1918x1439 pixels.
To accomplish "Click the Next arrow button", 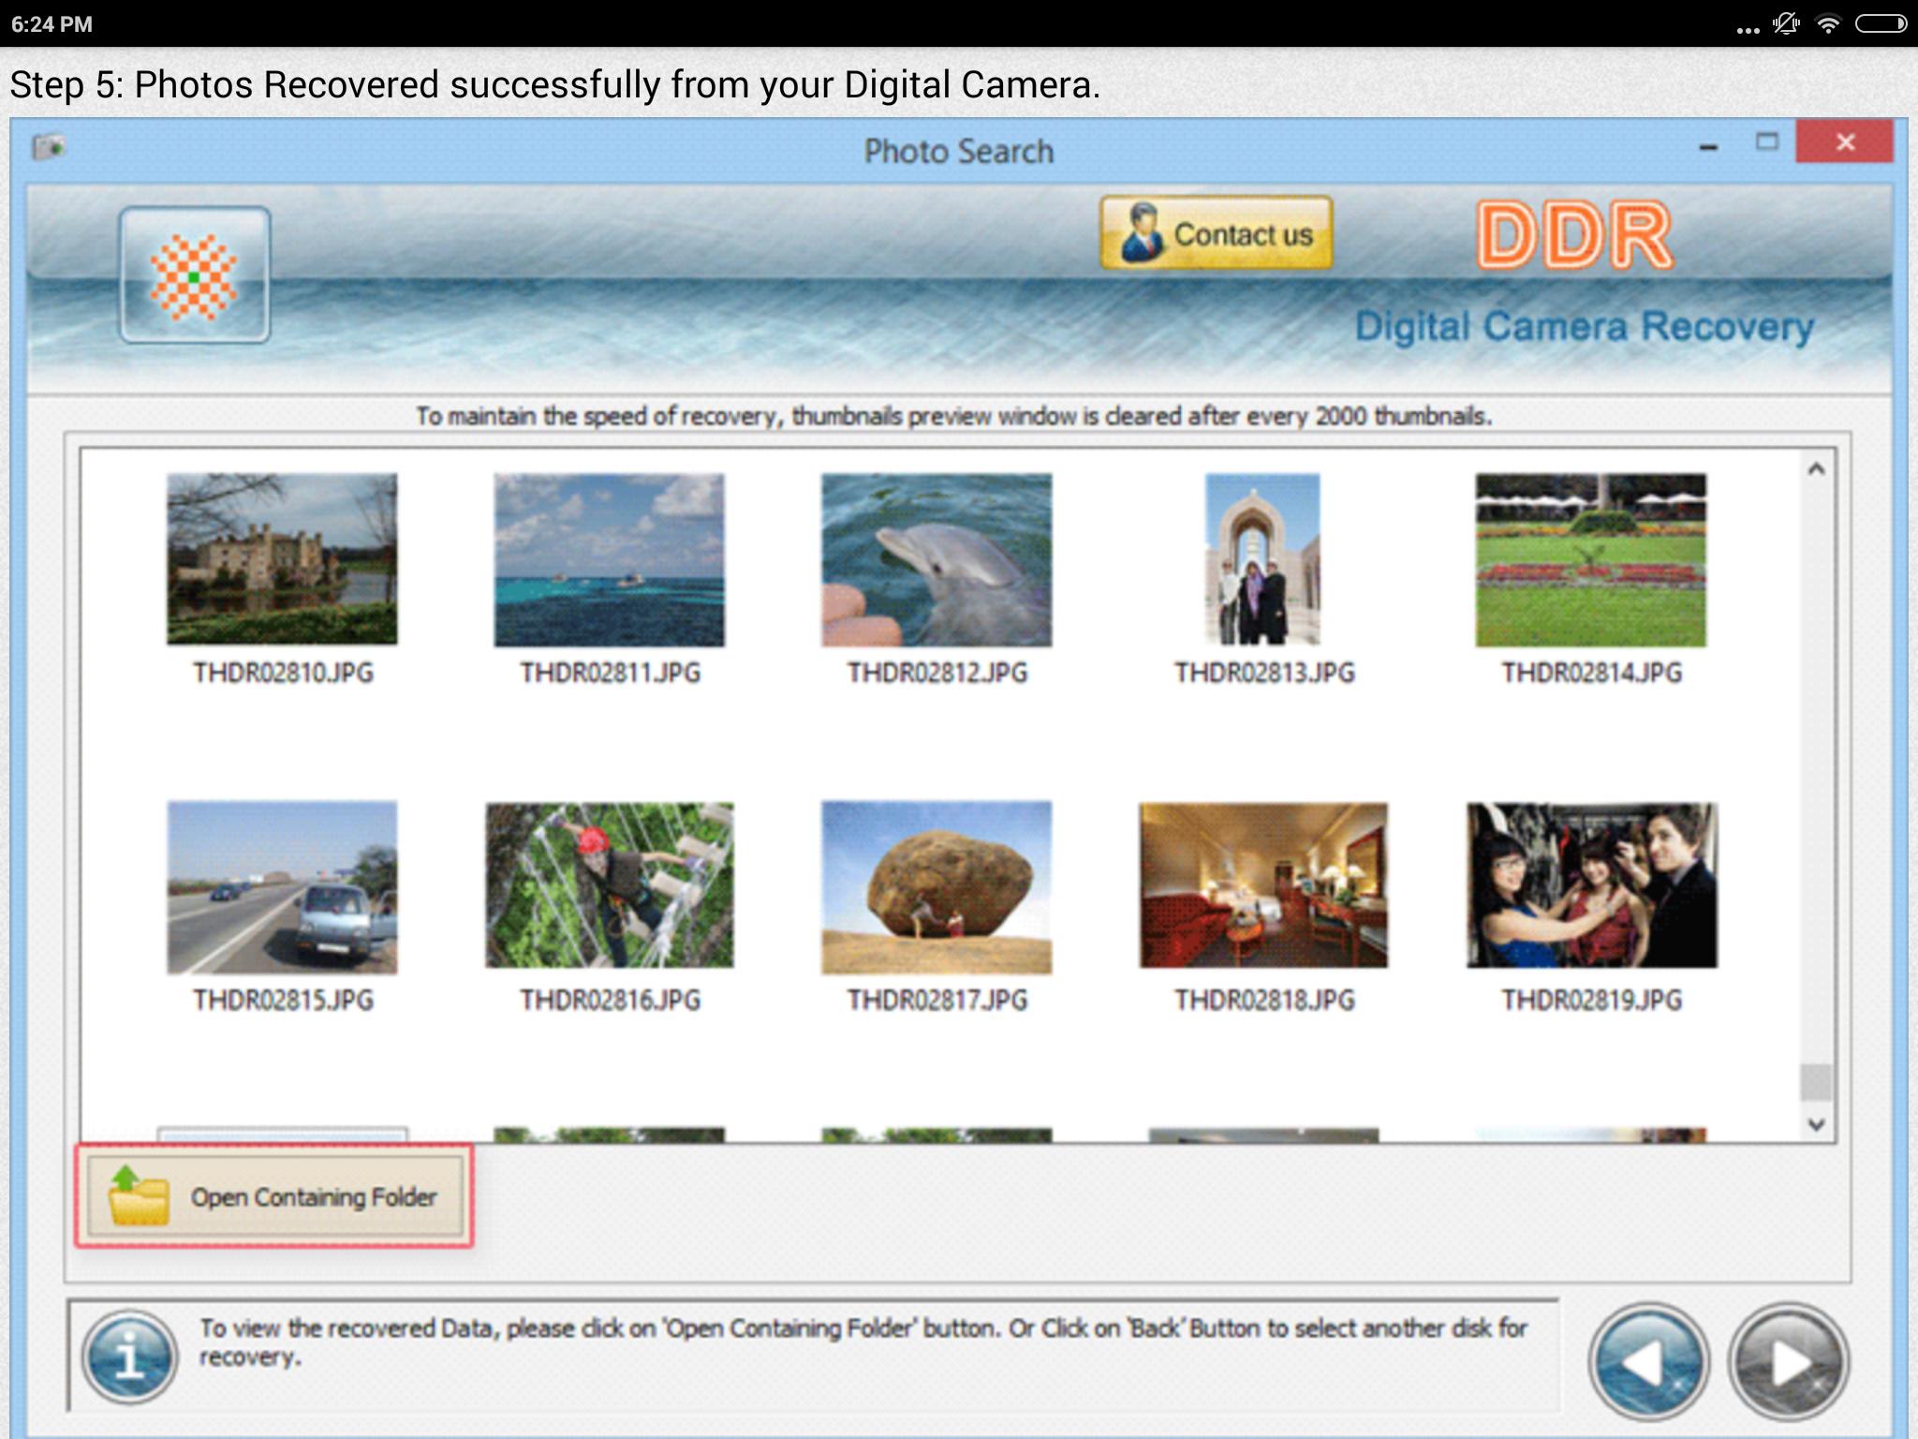I will (1789, 1362).
